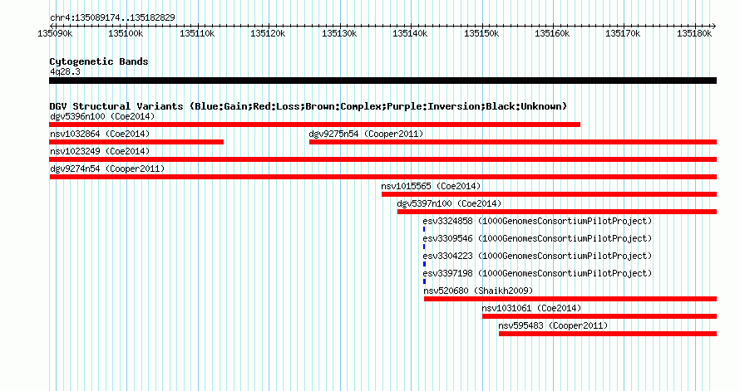Click the 135090k ruler label

pyautogui.click(x=55, y=33)
